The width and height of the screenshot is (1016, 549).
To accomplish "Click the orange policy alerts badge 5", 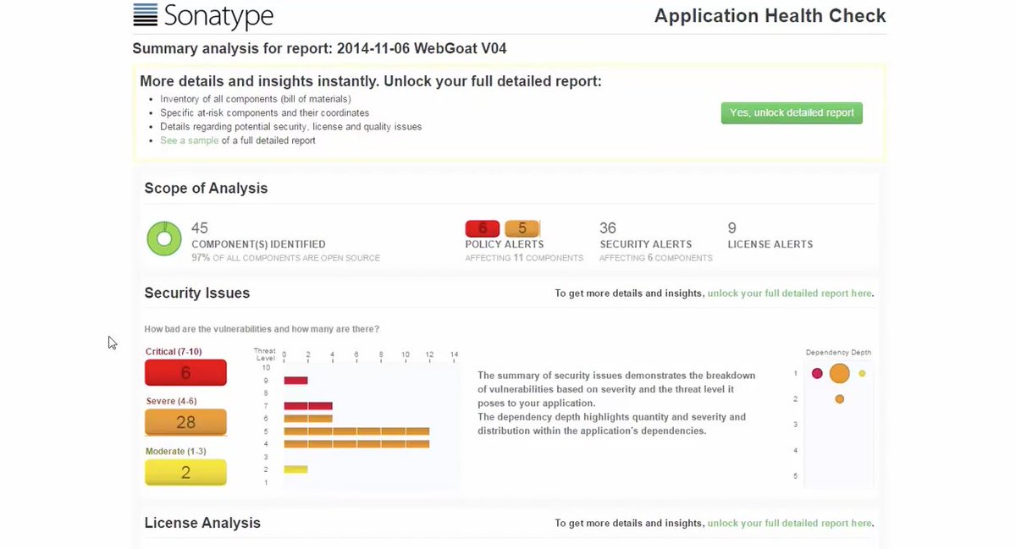I will (522, 228).
